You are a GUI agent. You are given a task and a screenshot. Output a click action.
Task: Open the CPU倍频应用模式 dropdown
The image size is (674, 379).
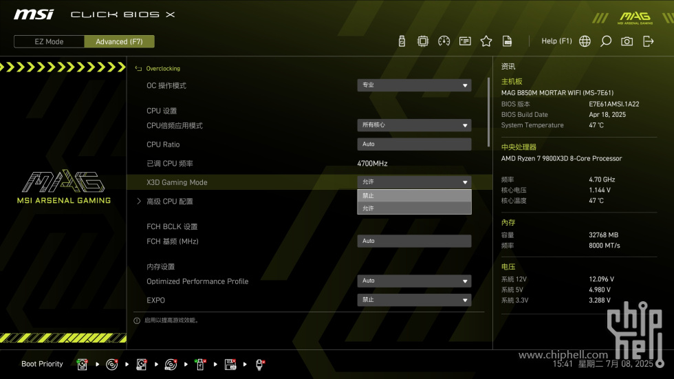pyautogui.click(x=414, y=125)
